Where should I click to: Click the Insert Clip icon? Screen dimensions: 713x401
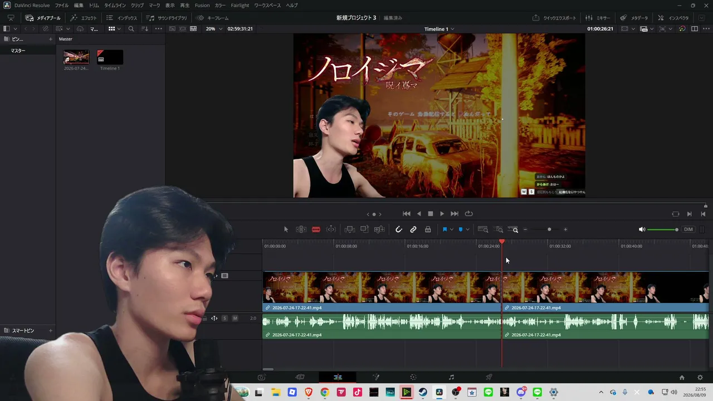tap(350, 229)
